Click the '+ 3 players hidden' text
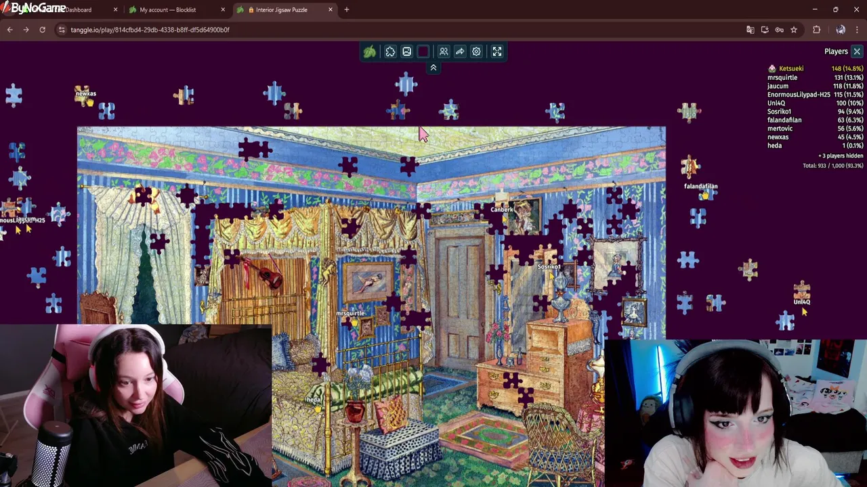 pos(841,156)
